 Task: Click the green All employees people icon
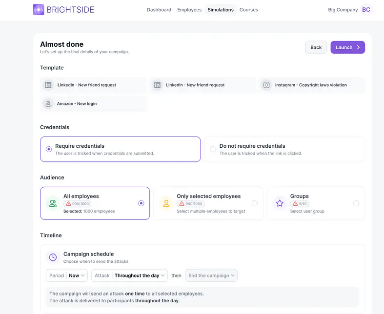click(x=53, y=203)
